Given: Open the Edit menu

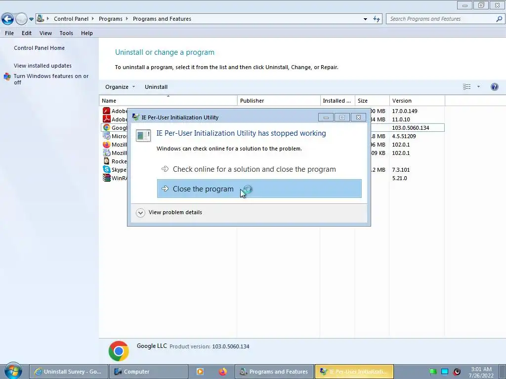Looking at the screenshot, I should click(x=27, y=33).
